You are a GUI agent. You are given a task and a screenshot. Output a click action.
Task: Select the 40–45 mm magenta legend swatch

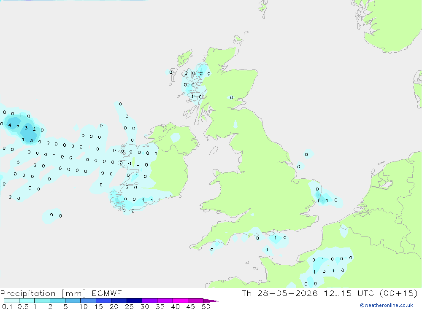point(180,301)
